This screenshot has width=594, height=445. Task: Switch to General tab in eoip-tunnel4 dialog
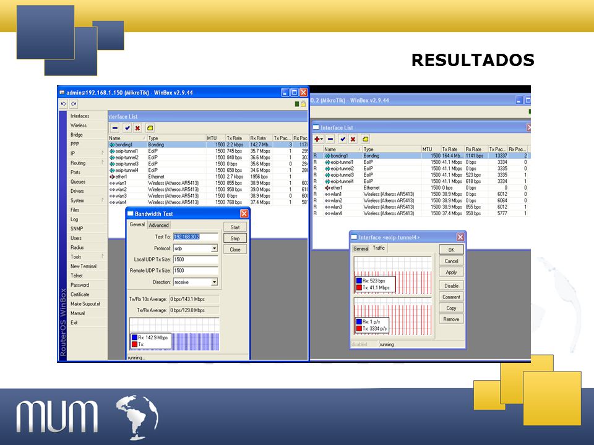pyautogui.click(x=361, y=248)
